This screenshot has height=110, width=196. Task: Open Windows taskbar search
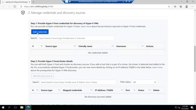[x=9, y=107]
